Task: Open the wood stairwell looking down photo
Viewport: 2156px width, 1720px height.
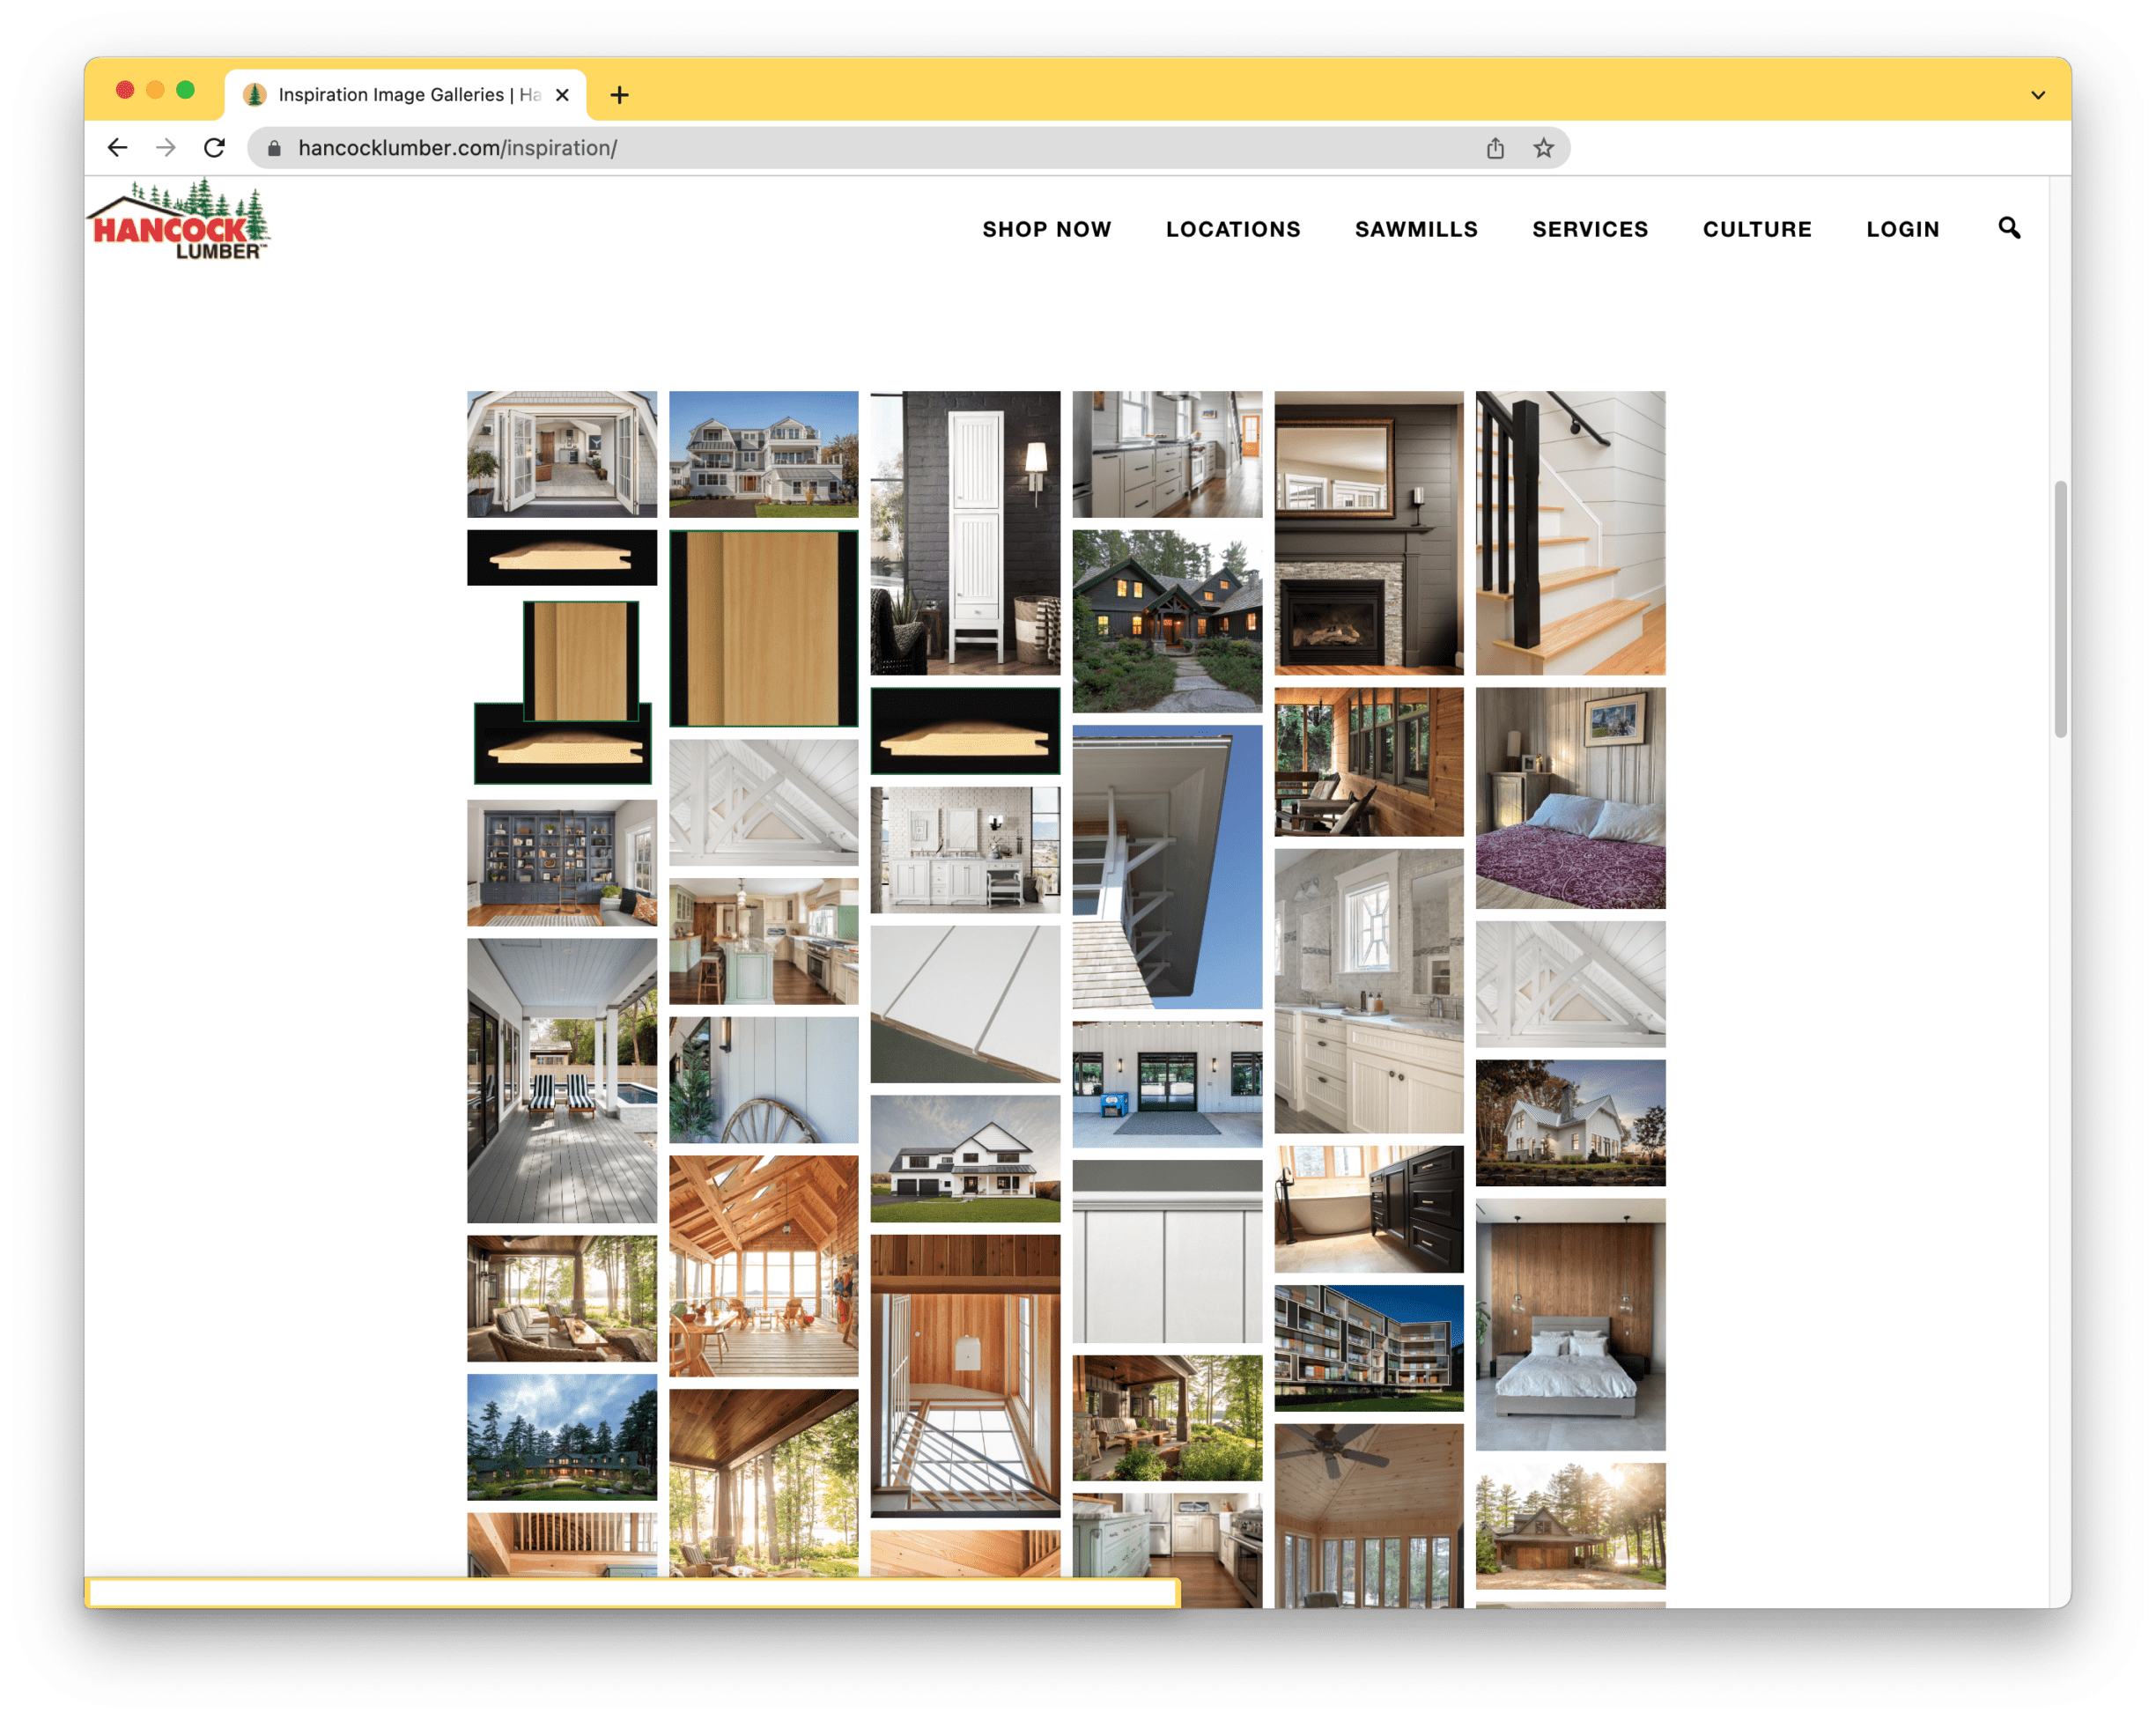Action: pyautogui.click(x=965, y=1375)
